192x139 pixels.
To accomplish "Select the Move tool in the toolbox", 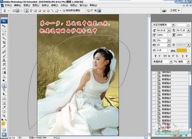I will pyautogui.click(x=4, y=26).
